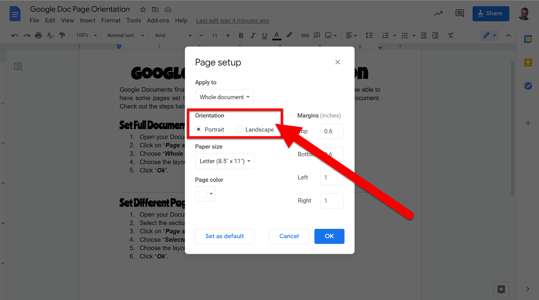This screenshot has height=300, width=539.
Task: Open Paper size Letter dropdown
Action: pyautogui.click(x=225, y=161)
